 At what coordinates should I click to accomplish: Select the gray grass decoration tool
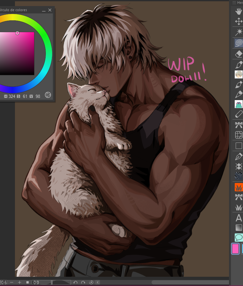point(239,207)
